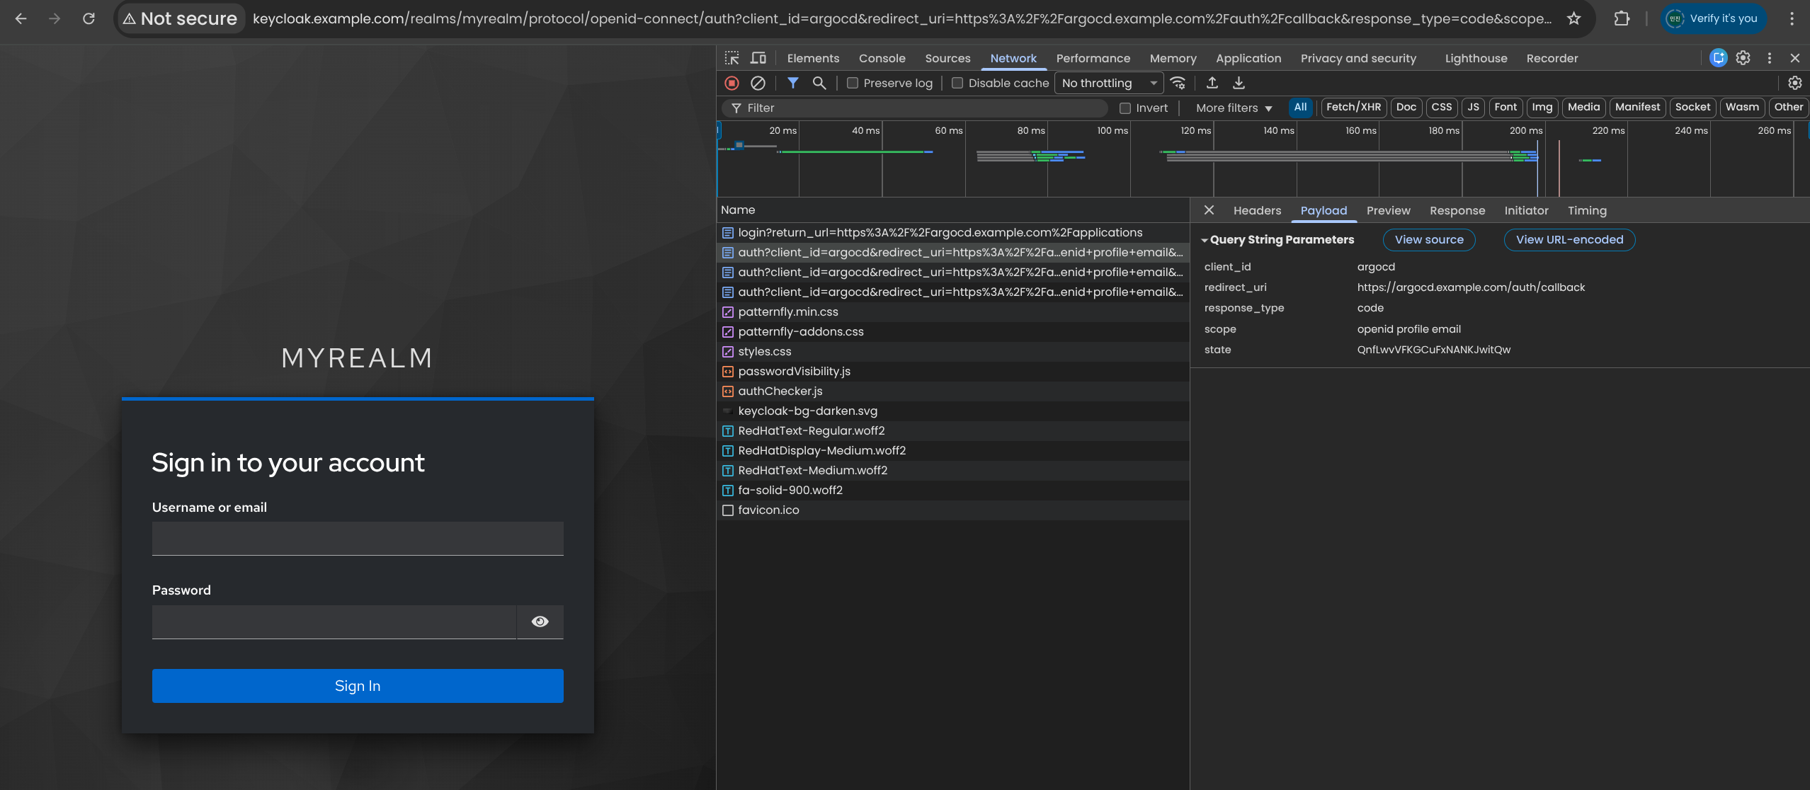Check the Disable cache option
The height and width of the screenshot is (790, 1810).
click(957, 83)
